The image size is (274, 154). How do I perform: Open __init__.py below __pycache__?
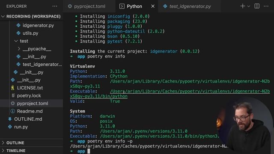34,56
